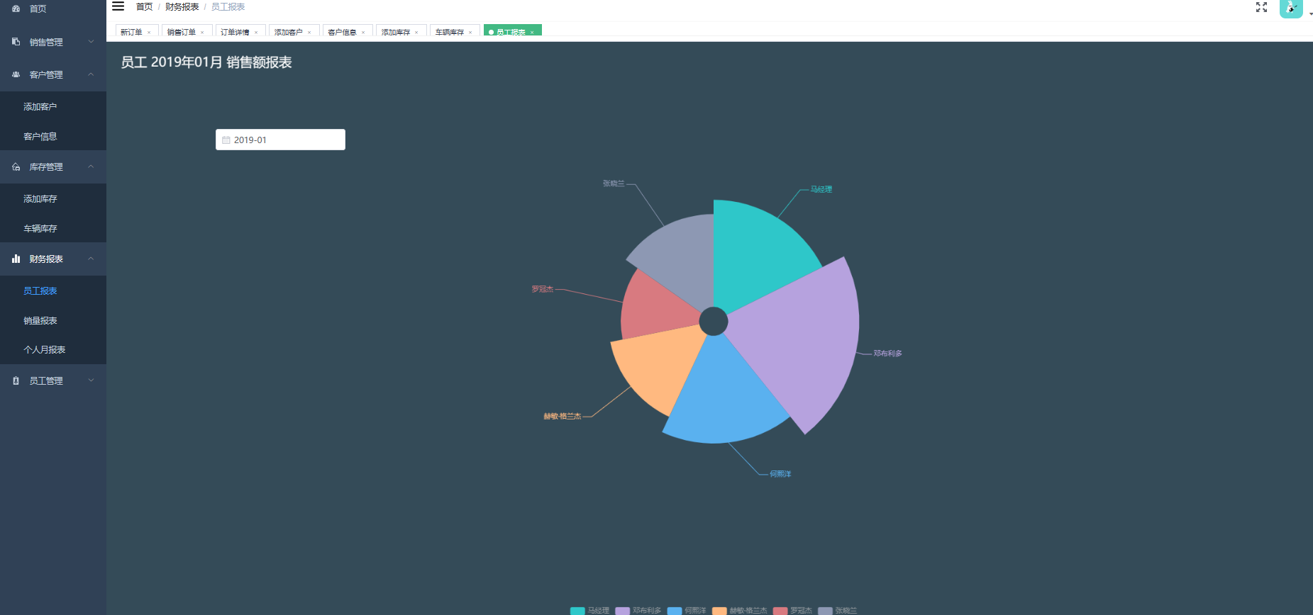
Task: Expand the 销售管理 submenu chevron
Action: point(91,42)
